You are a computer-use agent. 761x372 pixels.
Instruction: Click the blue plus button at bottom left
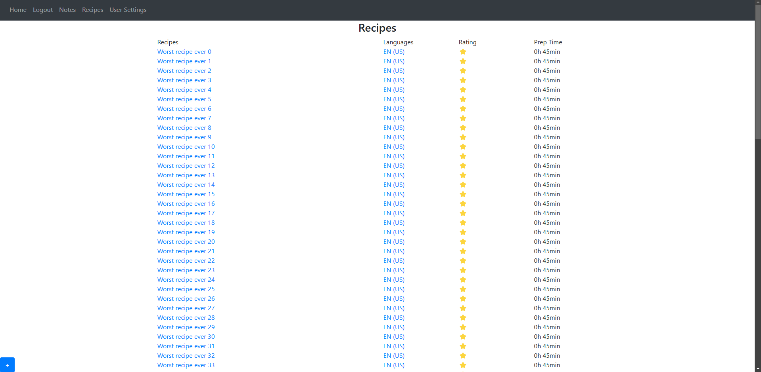8,364
